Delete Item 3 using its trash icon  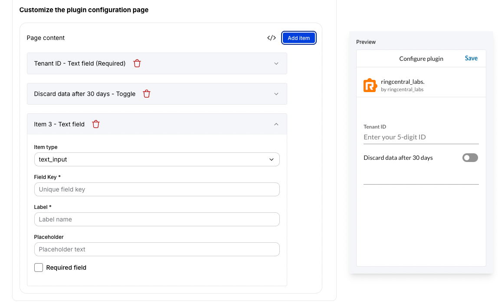click(x=95, y=124)
